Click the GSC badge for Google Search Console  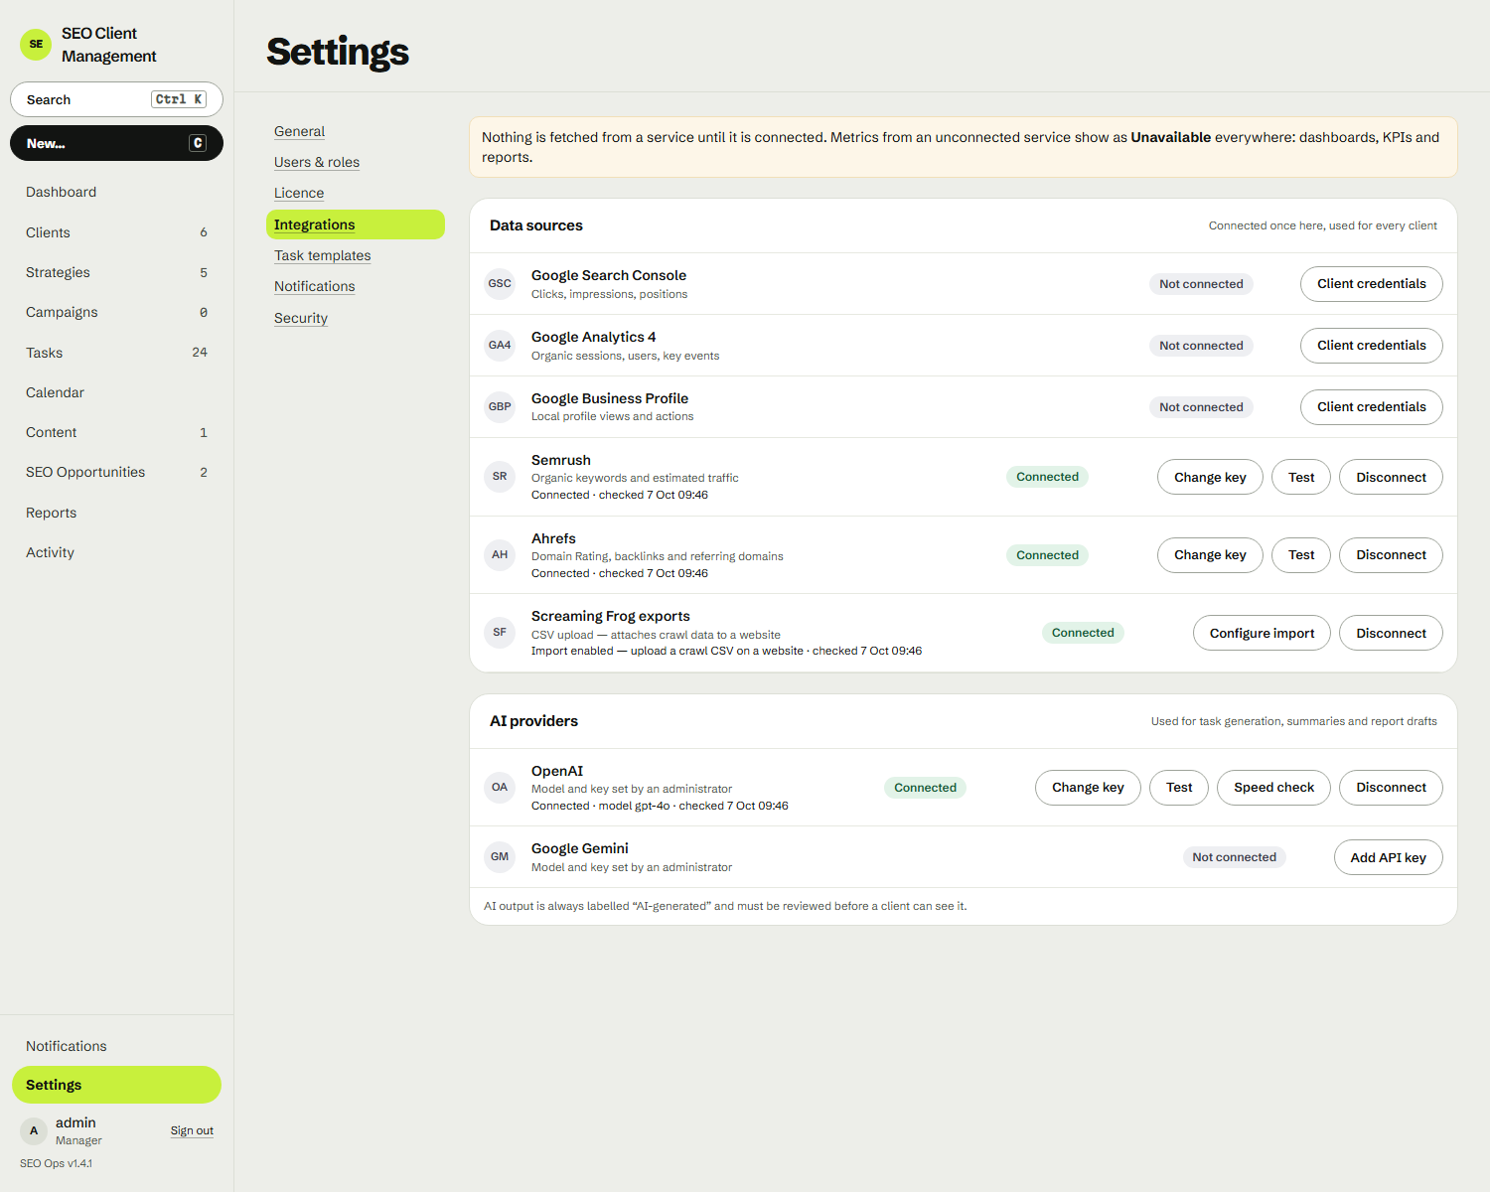point(500,284)
